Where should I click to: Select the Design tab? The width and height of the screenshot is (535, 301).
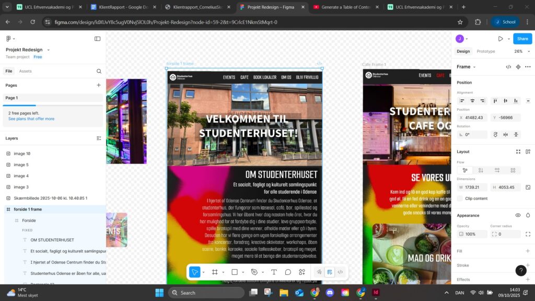pos(463,51)
